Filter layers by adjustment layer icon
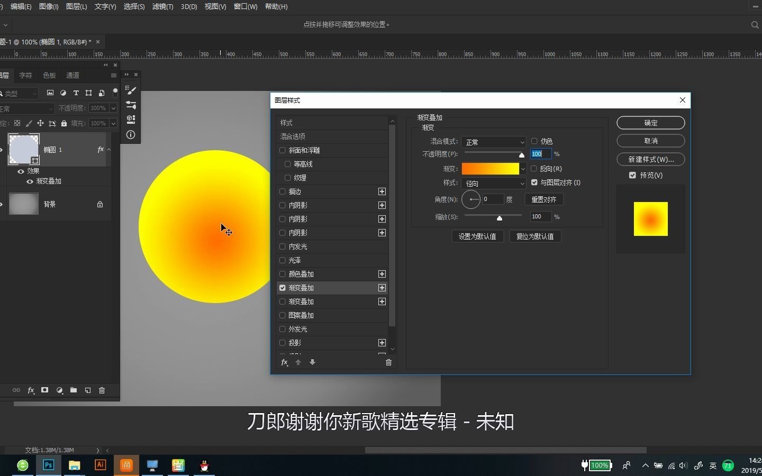The image size is (762, 476). point(63,93)
